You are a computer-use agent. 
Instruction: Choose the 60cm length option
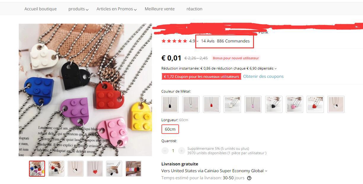170,129
